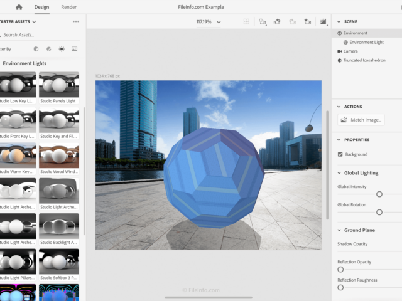Filter assets by Materials
This screenshot has width=402, height=301.
click(x=48, y=49)
